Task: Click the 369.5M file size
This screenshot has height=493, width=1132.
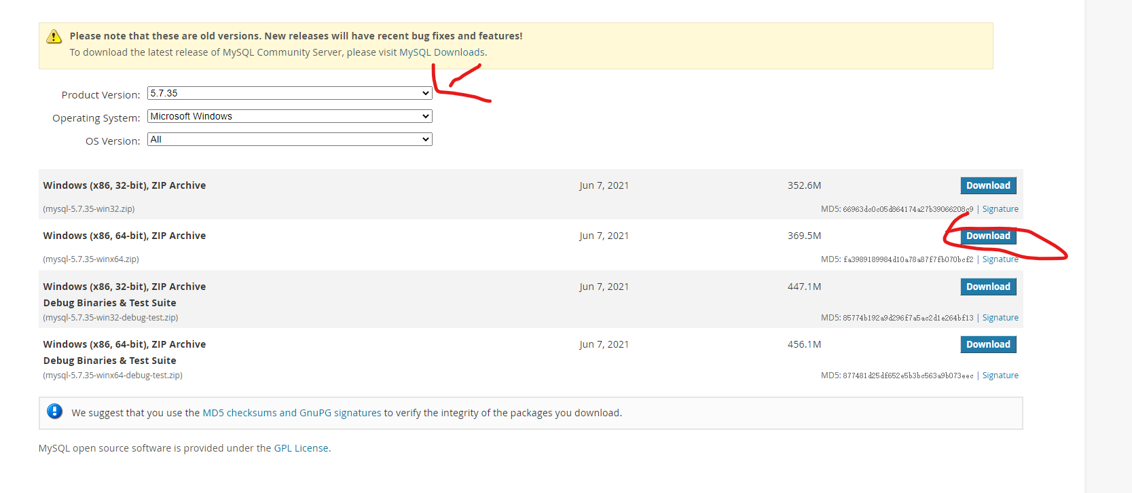Action: coord(804,236)
